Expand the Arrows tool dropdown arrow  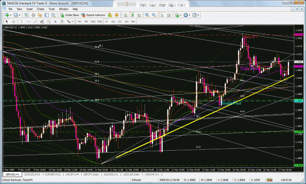click(x=72, y=22)
